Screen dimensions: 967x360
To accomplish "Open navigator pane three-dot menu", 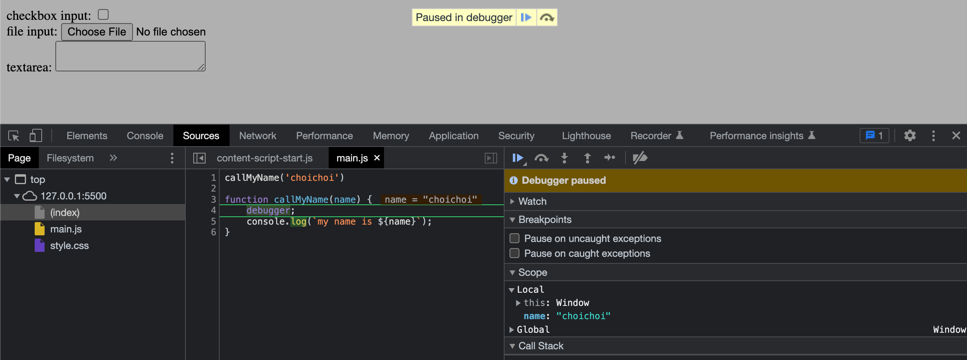I will (x=172, y=158).
